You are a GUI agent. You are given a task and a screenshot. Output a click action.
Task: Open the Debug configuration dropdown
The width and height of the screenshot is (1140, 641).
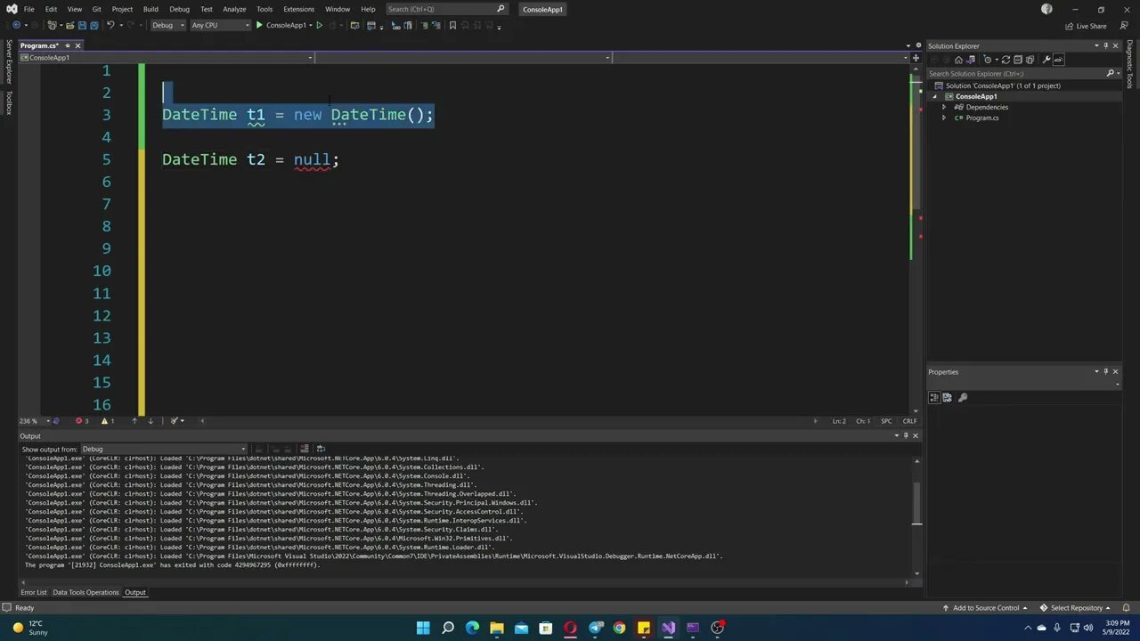[x=168, y=25]
